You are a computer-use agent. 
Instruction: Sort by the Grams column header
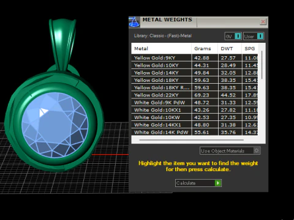205,48
